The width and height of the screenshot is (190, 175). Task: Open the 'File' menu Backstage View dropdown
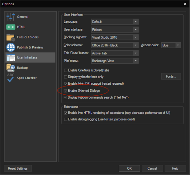pos(115,61)
